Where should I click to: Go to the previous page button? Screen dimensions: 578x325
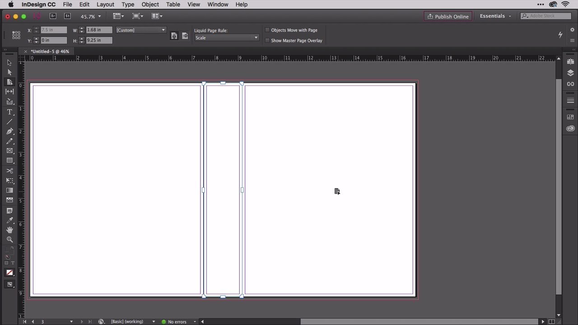pos(33,322)
